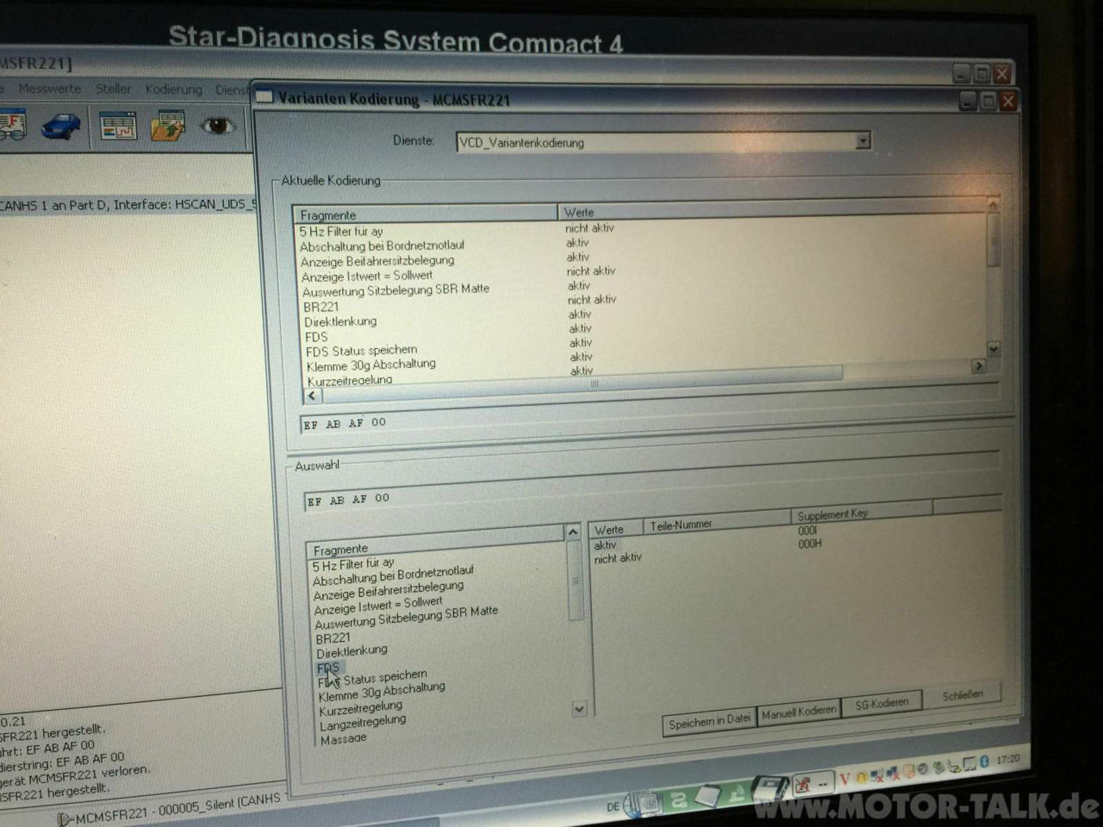Open the Steller menu

[x=113, y=89]
